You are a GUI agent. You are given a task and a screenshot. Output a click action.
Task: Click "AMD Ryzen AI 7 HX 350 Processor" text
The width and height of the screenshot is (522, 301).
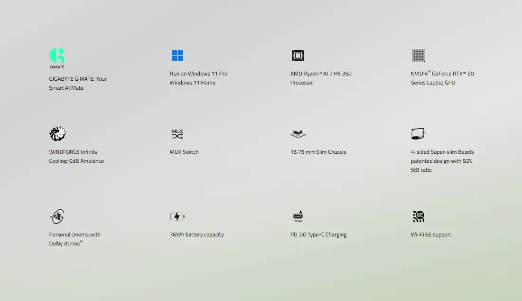click(x=321, y=78)
